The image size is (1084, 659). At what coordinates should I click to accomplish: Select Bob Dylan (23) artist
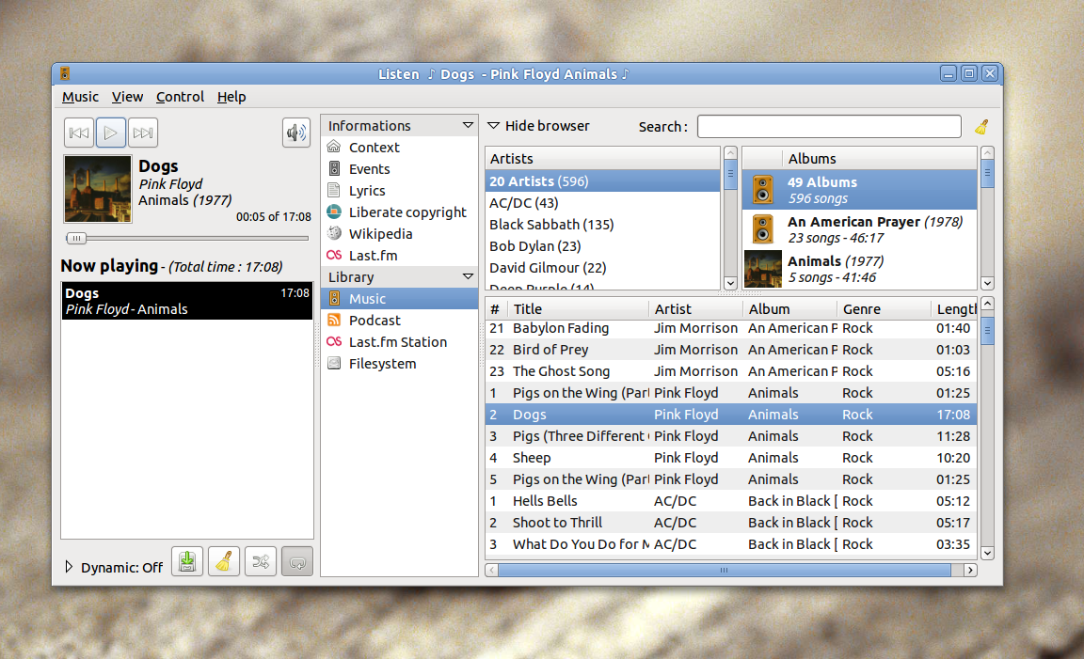point(603,246)
